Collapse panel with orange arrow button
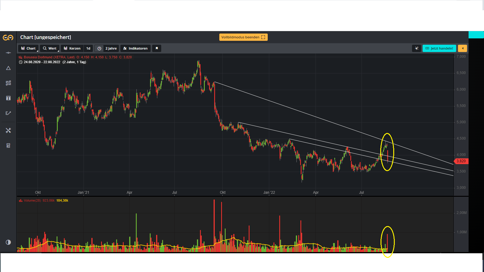The height and width of the screenshot is (272, 484). (x=462, y=48)
